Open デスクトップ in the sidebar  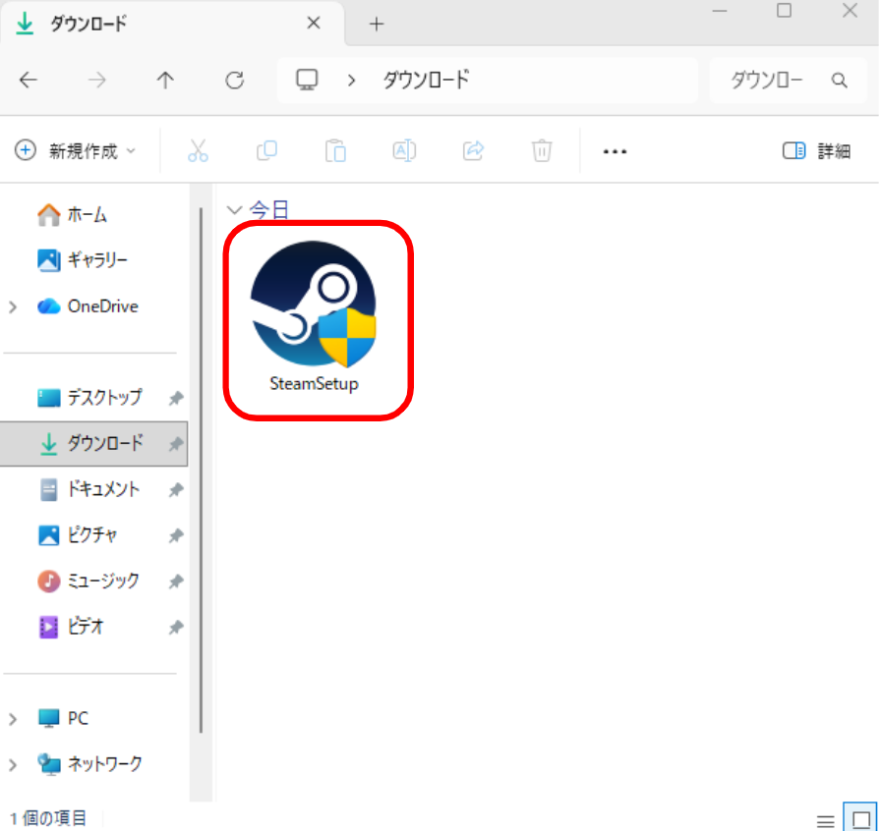click(x=89, y=398)
